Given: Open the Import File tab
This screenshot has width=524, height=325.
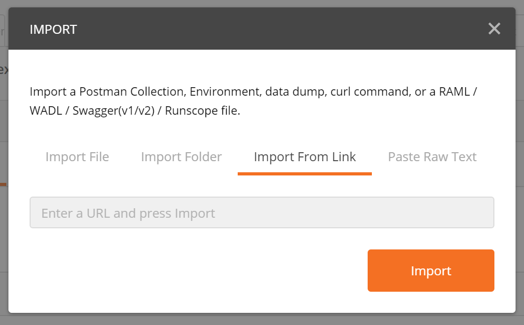Looking at the screenshot, I should click(x=77, y=157).
